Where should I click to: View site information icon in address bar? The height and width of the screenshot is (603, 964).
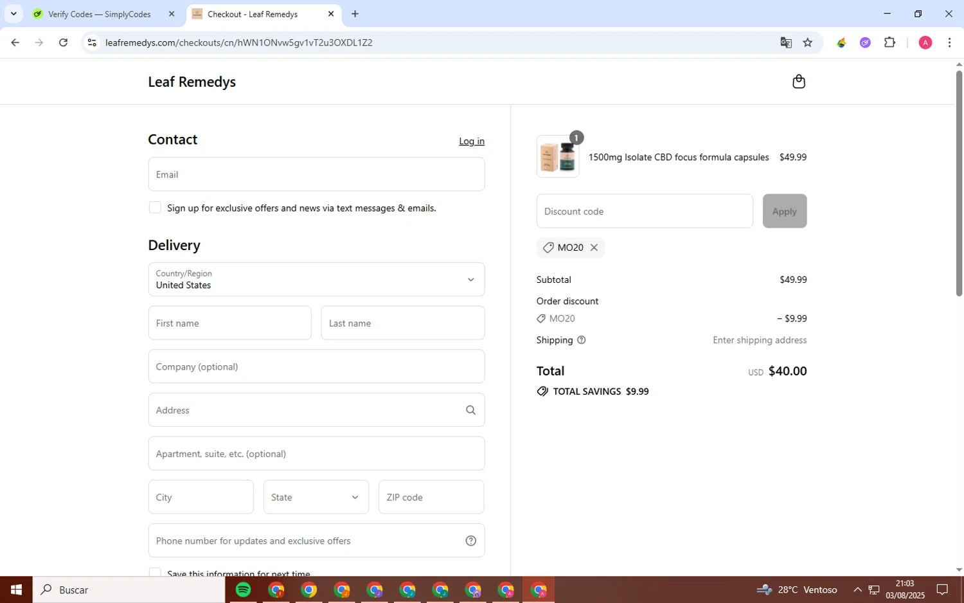click(x=92, y=42)
